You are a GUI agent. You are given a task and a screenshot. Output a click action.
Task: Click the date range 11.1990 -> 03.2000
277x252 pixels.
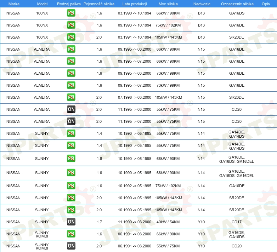(135, 222)
